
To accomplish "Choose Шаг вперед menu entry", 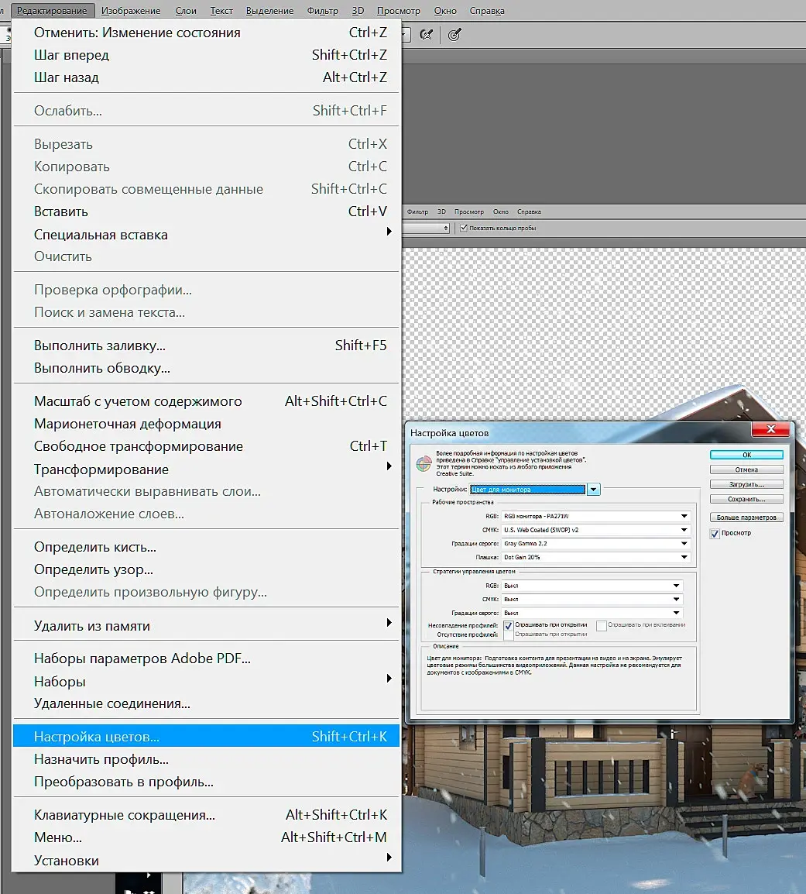I will tap(207, 55).
